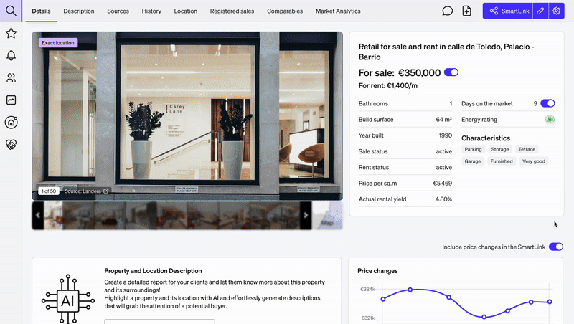
Task: Switch to the Sources tab
Action: pyautogui.click(x=118, y=11)
